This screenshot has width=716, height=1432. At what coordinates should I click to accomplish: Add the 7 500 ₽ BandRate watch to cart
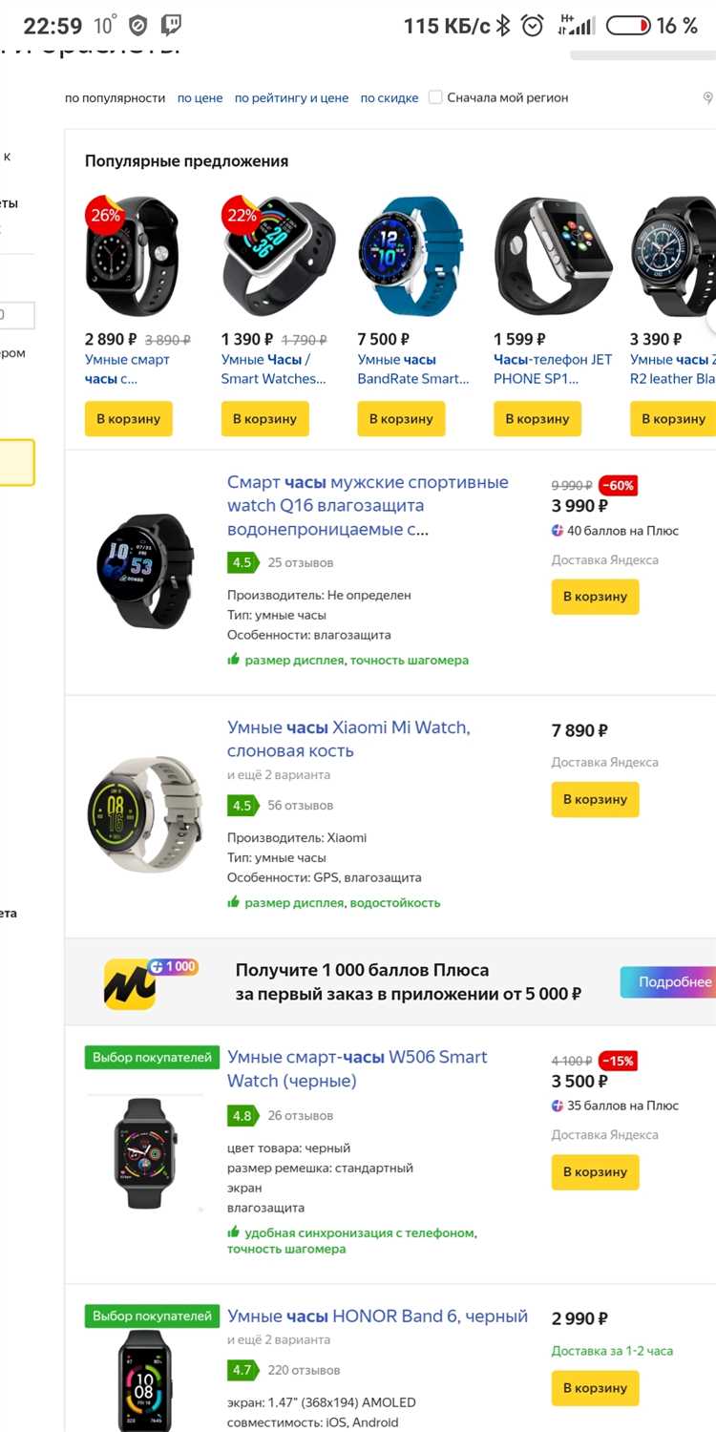click(401, 419)
